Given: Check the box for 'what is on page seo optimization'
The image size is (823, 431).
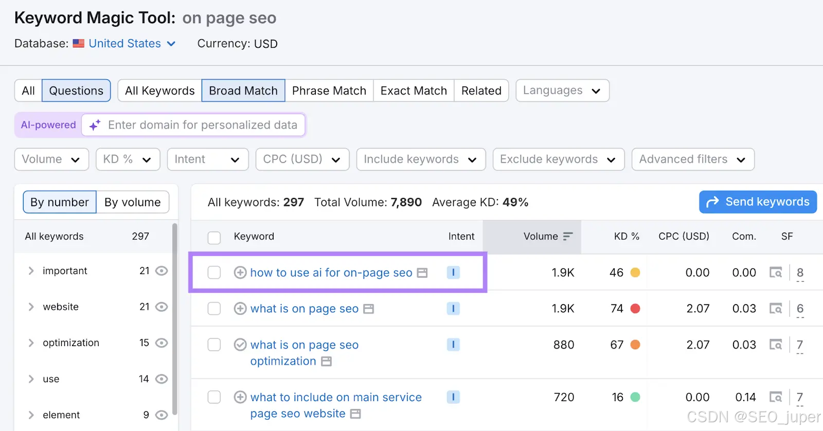Looking at the screenshot, I should 214,345.
